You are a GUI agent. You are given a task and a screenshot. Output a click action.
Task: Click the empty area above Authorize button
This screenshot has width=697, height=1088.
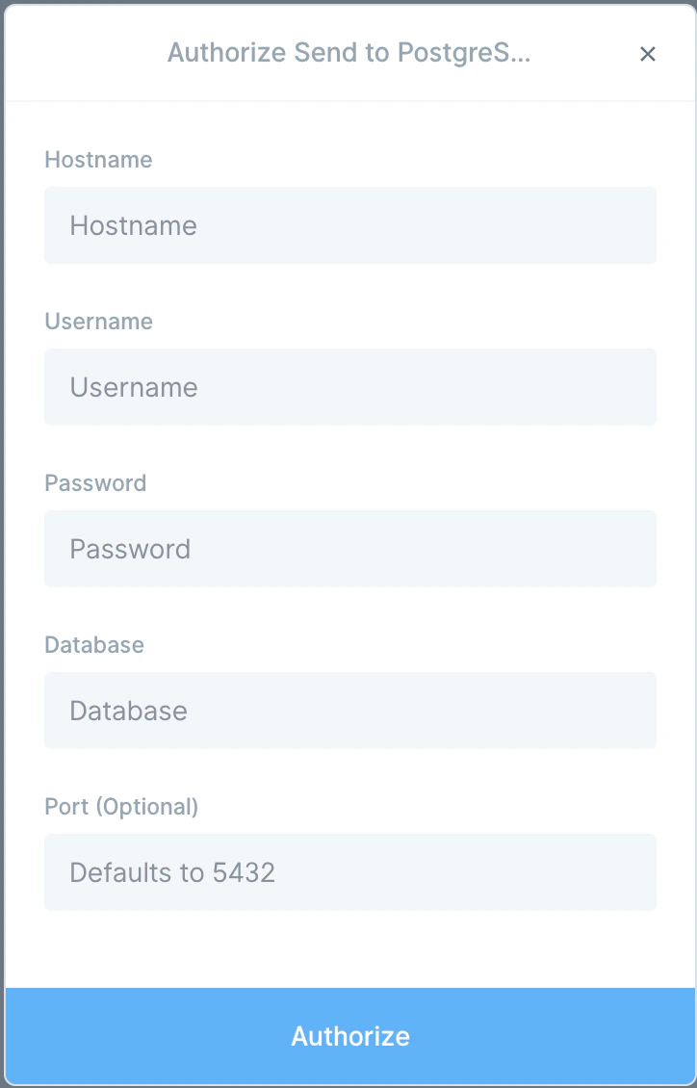coord(350,949)
